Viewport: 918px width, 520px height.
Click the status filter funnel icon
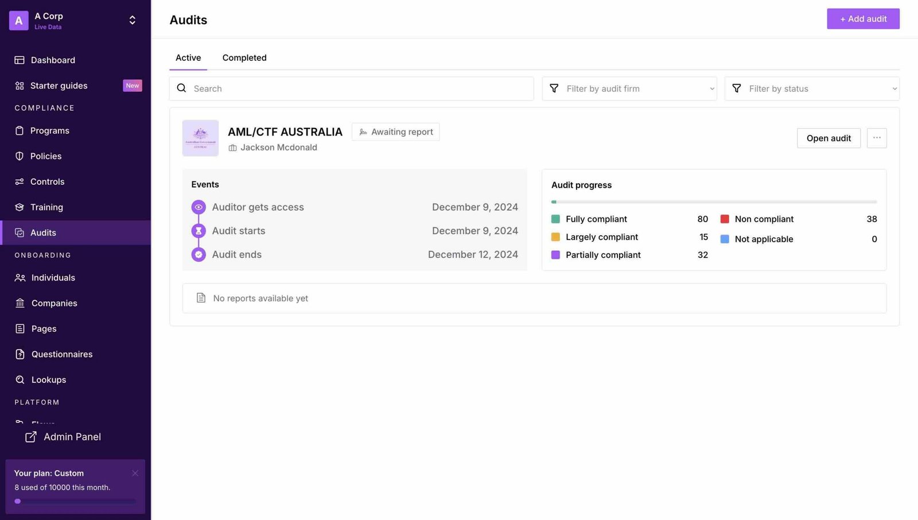point(737,88)
